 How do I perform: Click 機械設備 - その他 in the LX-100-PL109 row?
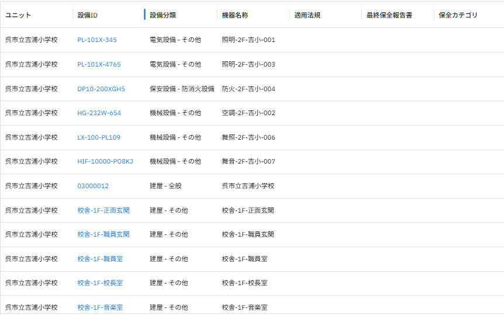[x=175, y=137]
